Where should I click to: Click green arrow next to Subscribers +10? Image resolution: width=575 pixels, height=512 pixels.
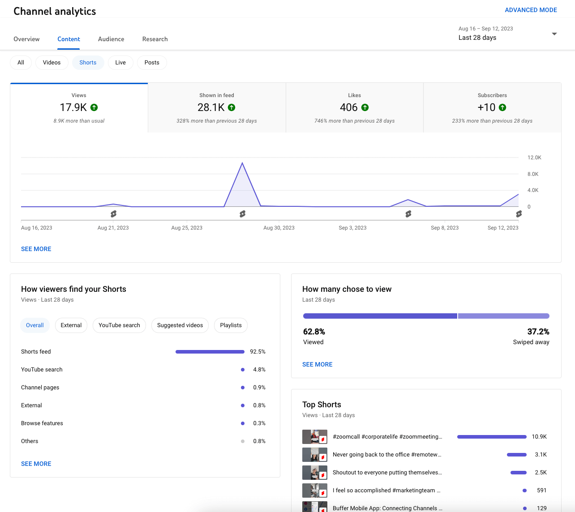502,107
